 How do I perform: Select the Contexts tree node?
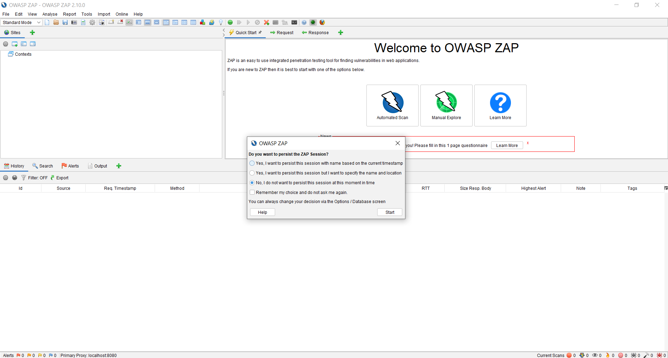23,54
